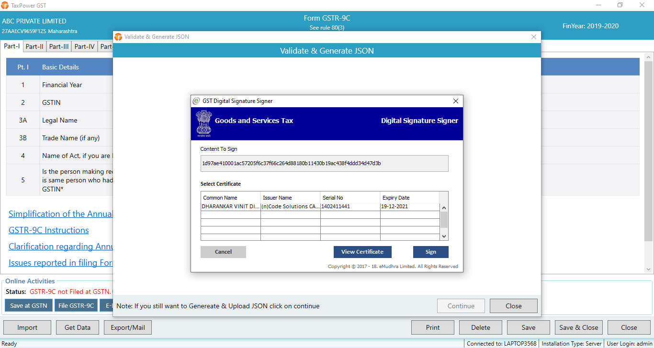This screenshot has width=654, height=348.
Task: Switch to Part-IV tab
Action: click(84, 46)
